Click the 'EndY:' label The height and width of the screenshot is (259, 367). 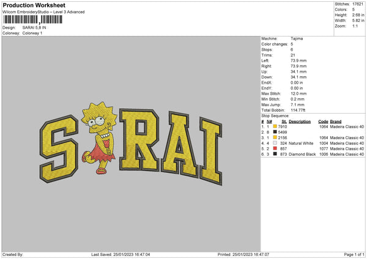tap(267, 88)
